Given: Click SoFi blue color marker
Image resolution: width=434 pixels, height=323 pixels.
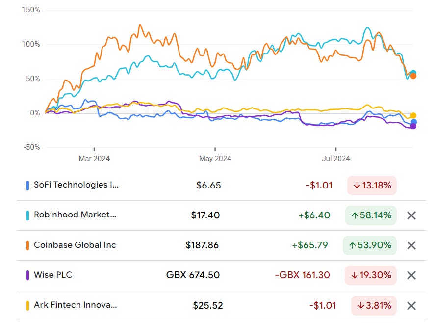Looking at the screenshot, I should [27, 186].
